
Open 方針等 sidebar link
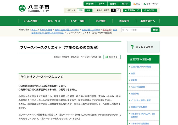point(134,80)
